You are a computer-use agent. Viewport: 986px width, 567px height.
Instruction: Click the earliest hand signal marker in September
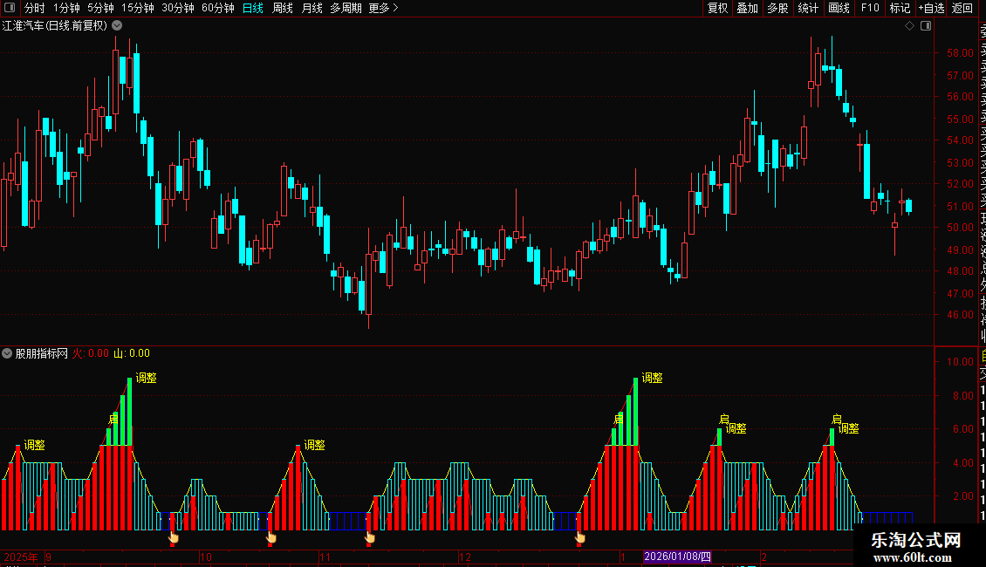(x=173, y=536)
